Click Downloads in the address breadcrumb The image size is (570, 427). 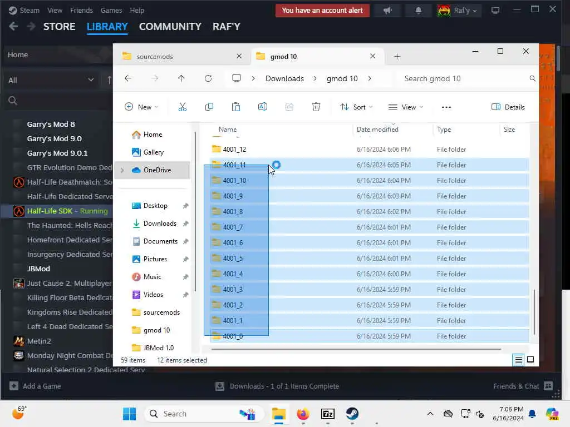point(284,78)
